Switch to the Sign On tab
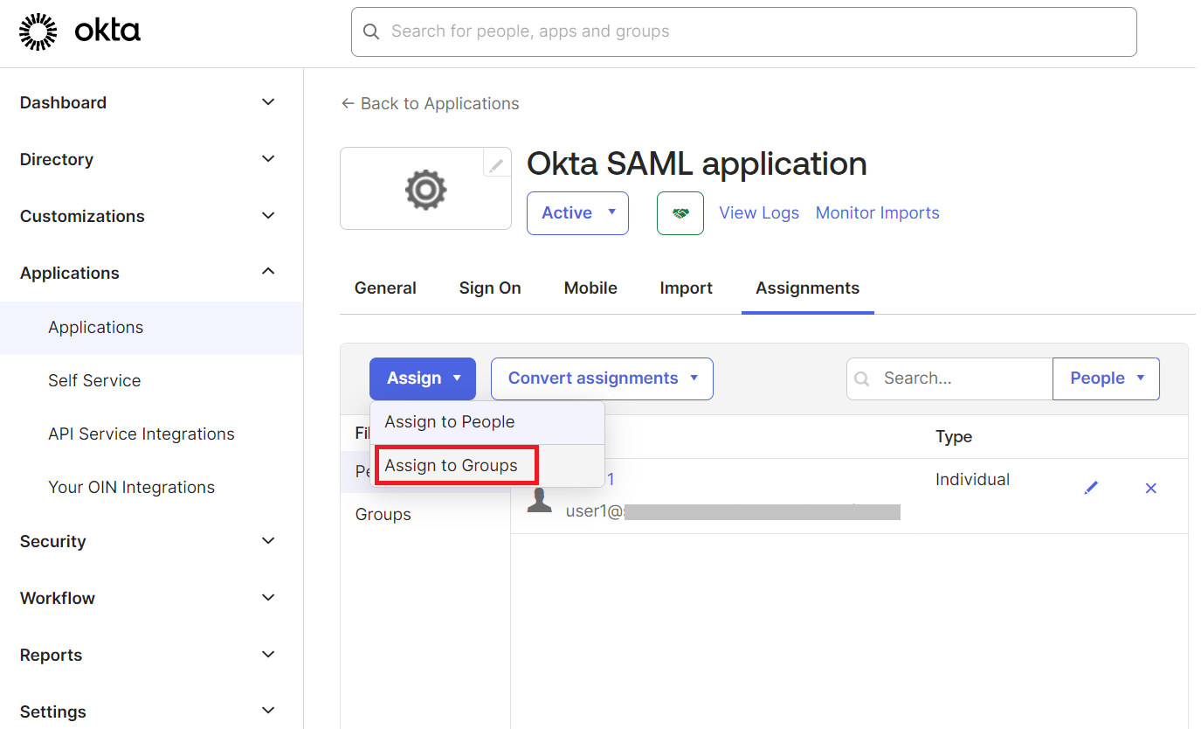The width and height of the screenshot is (1201, 729). (x=490, y=288)
